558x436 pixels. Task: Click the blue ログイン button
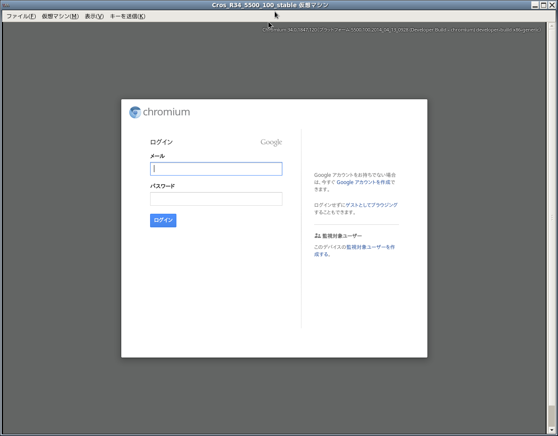[x=163, y=221]
